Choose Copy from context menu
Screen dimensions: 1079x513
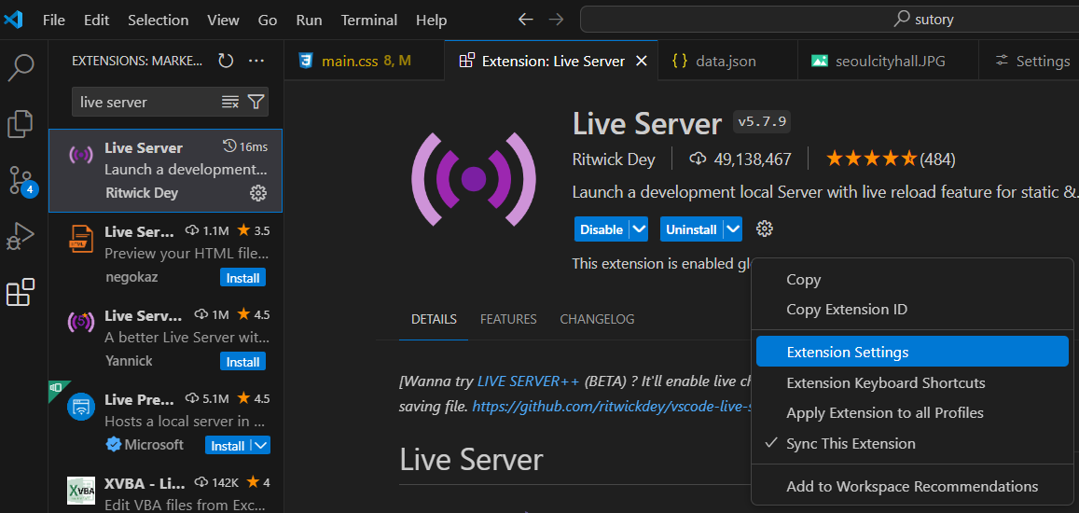pos(912,280)
